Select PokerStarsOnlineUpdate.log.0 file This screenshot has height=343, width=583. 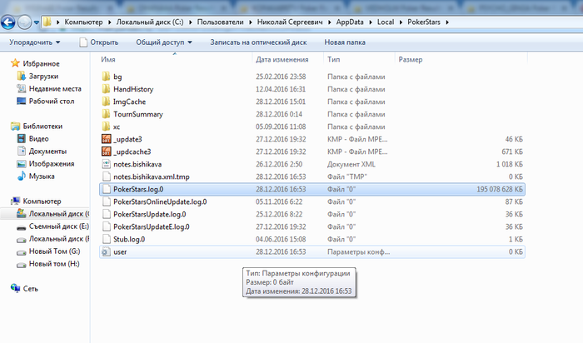312,201
